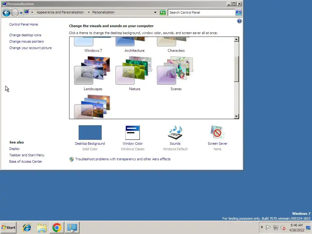
Task: Open recent pages dropdown arrow beside Forward button
Action: click(21, 13)
